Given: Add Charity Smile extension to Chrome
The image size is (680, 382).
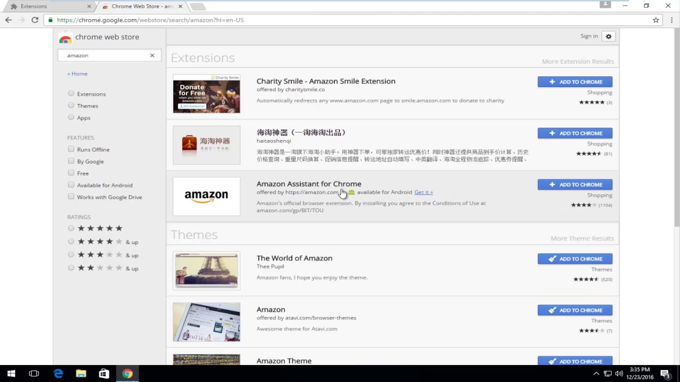Looking at the screenshot, I should tap(575, 82).
